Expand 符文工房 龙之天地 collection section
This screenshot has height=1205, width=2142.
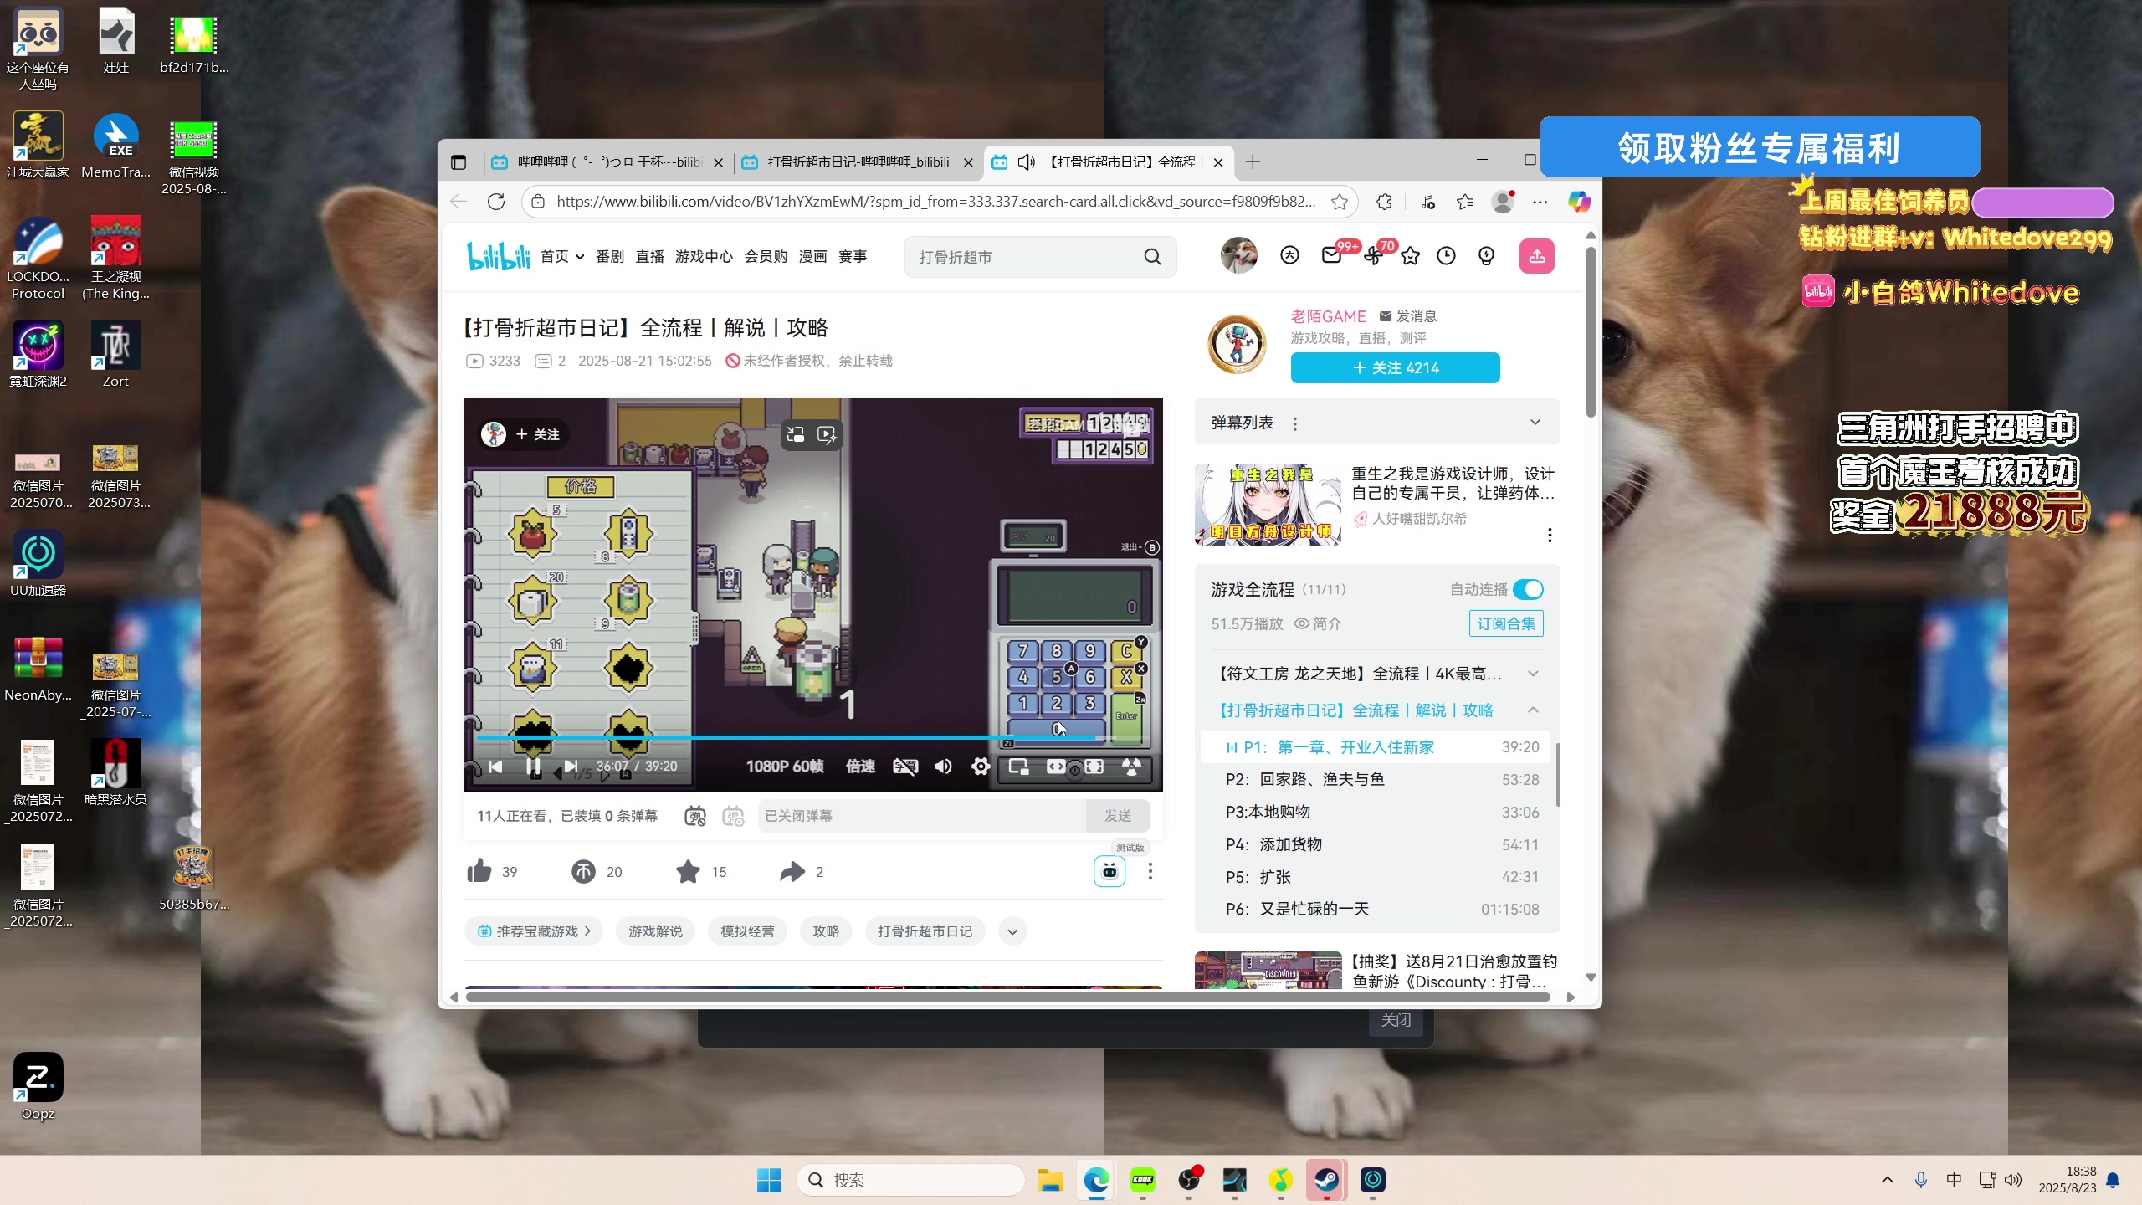coord(1533,674)
